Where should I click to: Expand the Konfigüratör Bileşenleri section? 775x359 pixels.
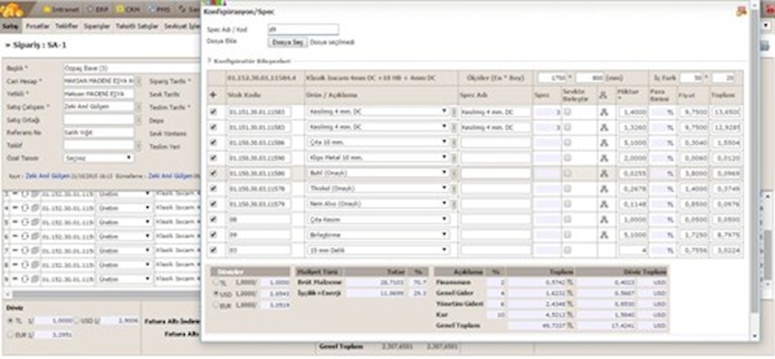249,61
